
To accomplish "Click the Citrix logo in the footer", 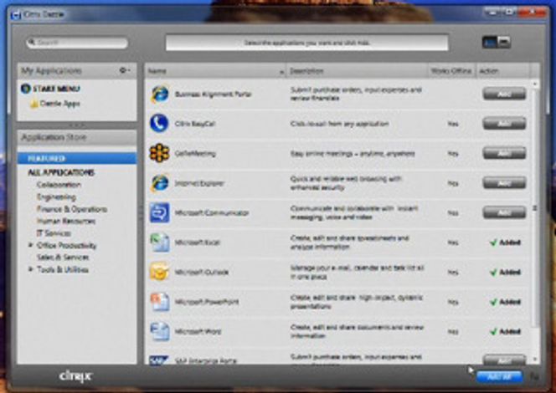I will tap(75, 376).
